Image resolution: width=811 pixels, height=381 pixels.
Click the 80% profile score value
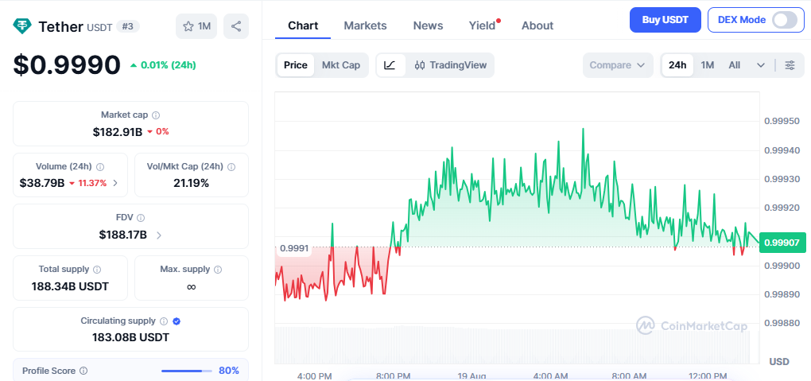(229, 371)
